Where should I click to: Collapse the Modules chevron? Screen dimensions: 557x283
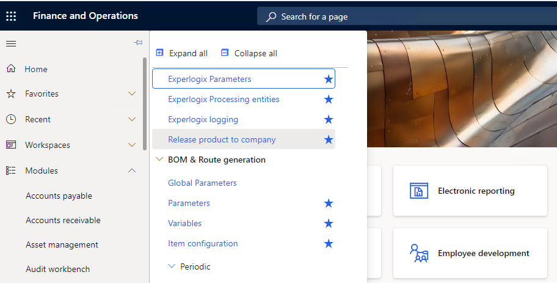132,171
